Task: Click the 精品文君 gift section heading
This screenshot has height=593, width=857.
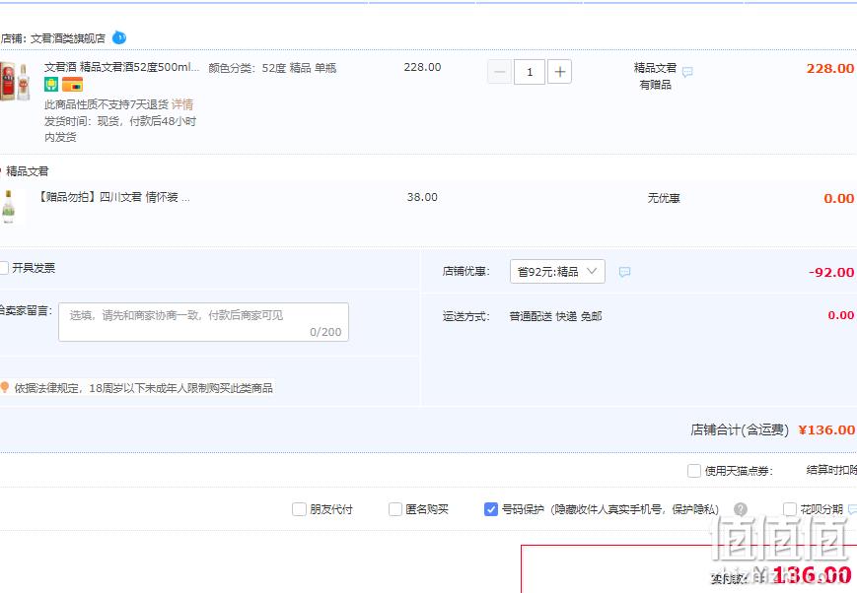Action: (x=28, y=171)
